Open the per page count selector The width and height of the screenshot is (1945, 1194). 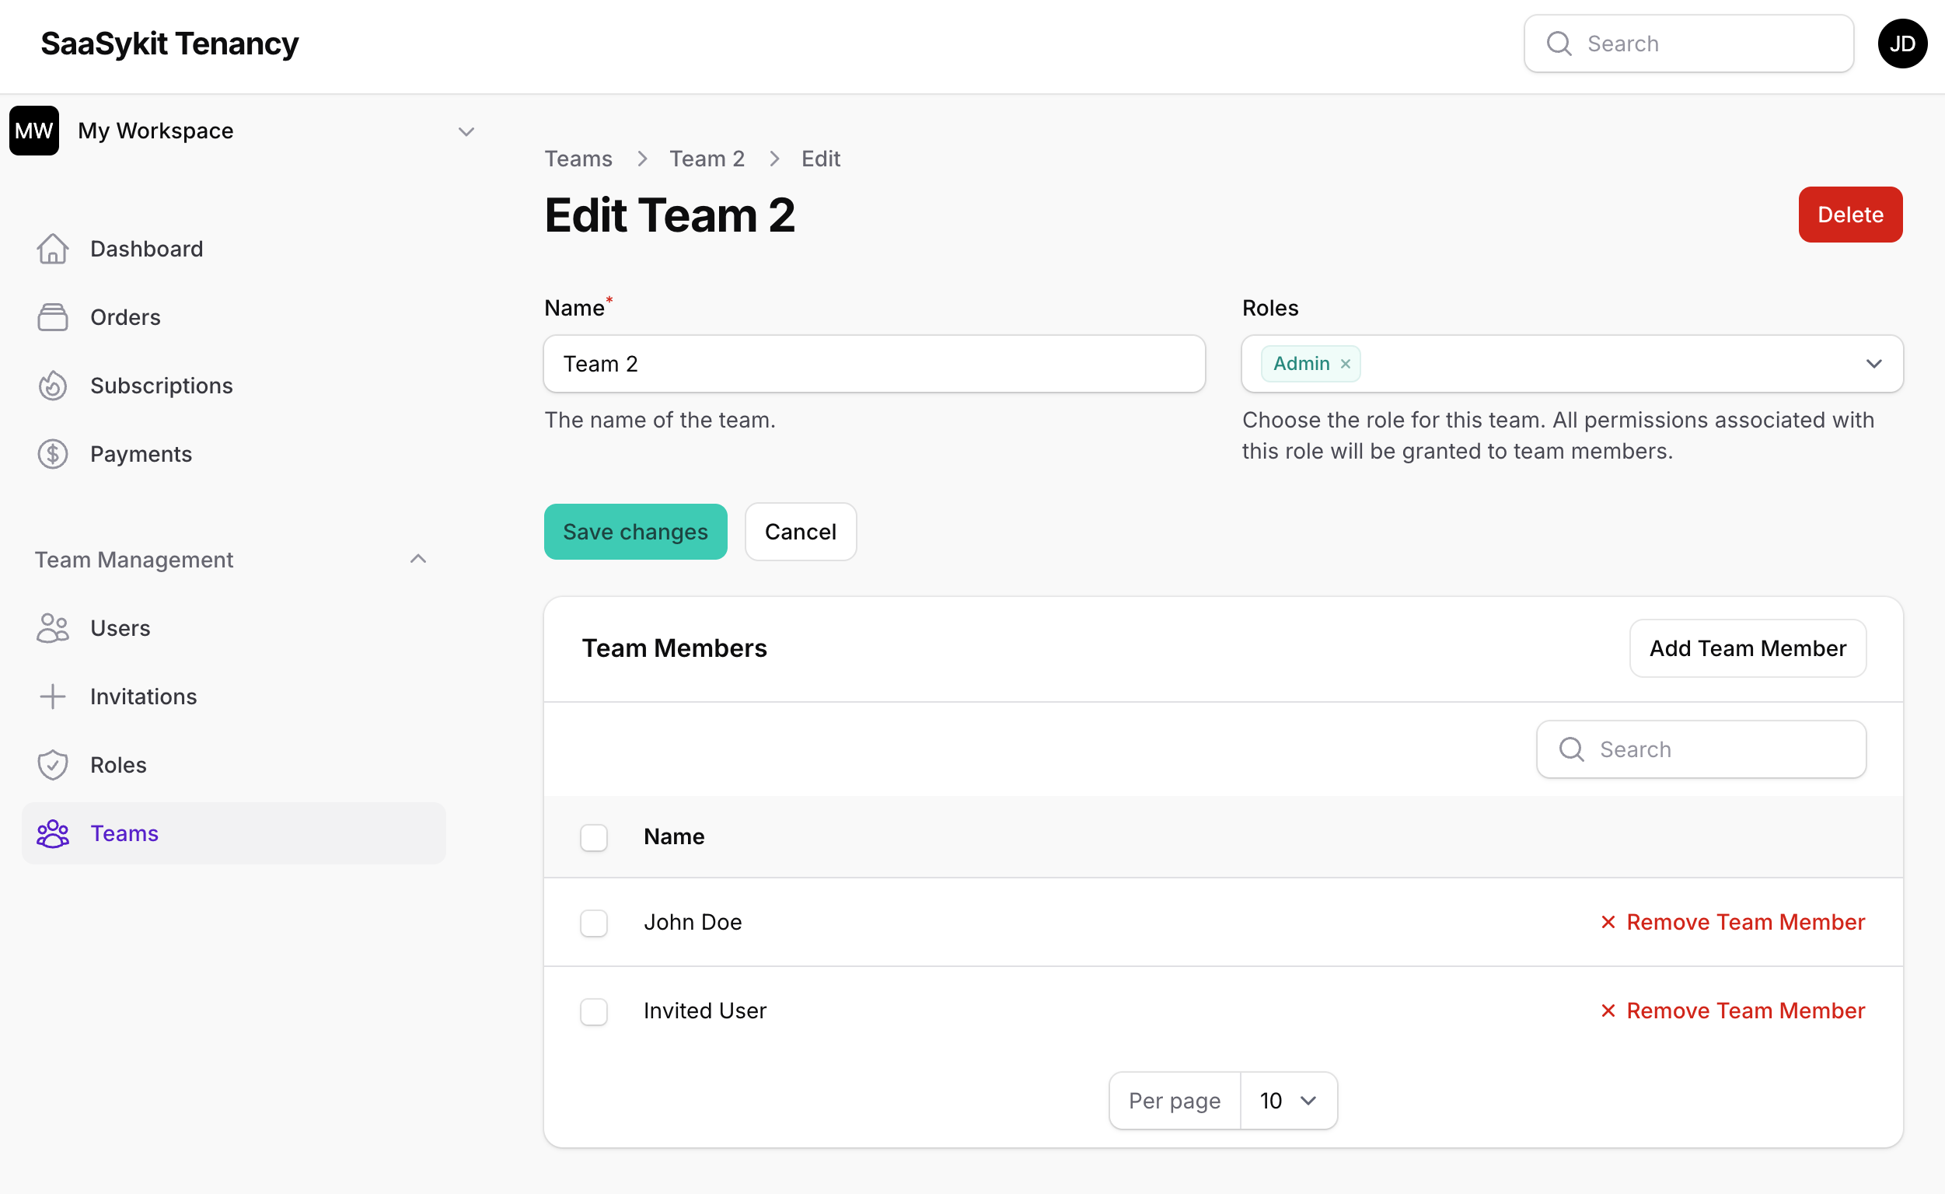point(1287,1100)
